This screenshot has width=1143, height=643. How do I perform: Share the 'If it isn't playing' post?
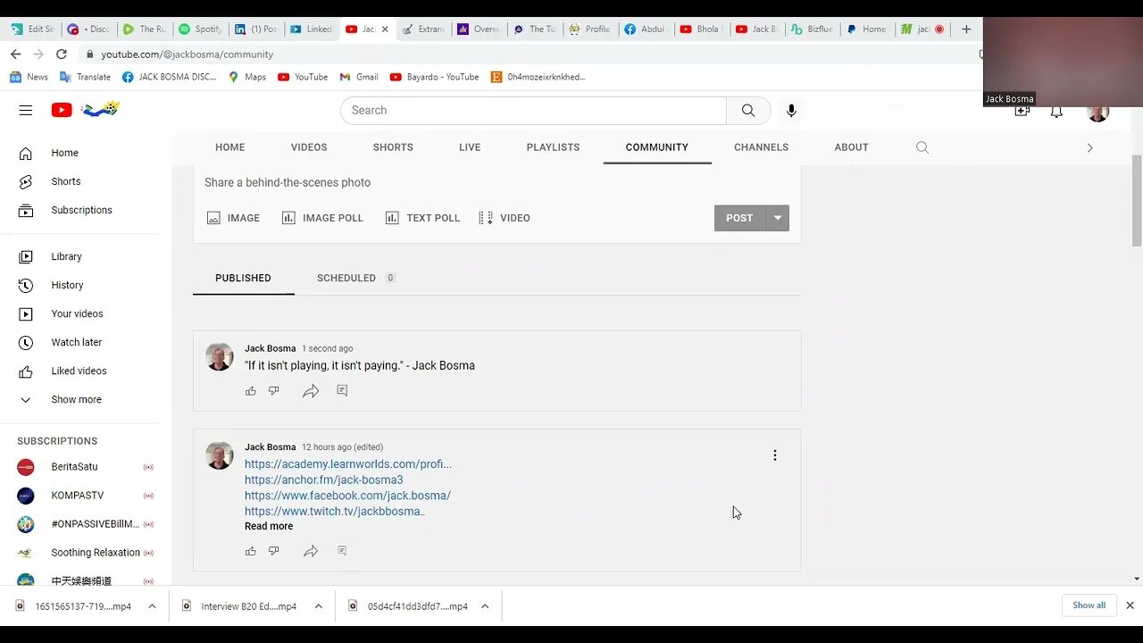(311, 391)
